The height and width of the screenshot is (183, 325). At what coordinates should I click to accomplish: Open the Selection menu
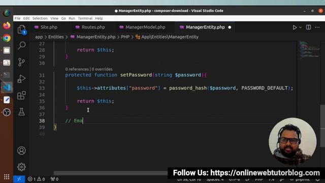[x=40, y=18]
